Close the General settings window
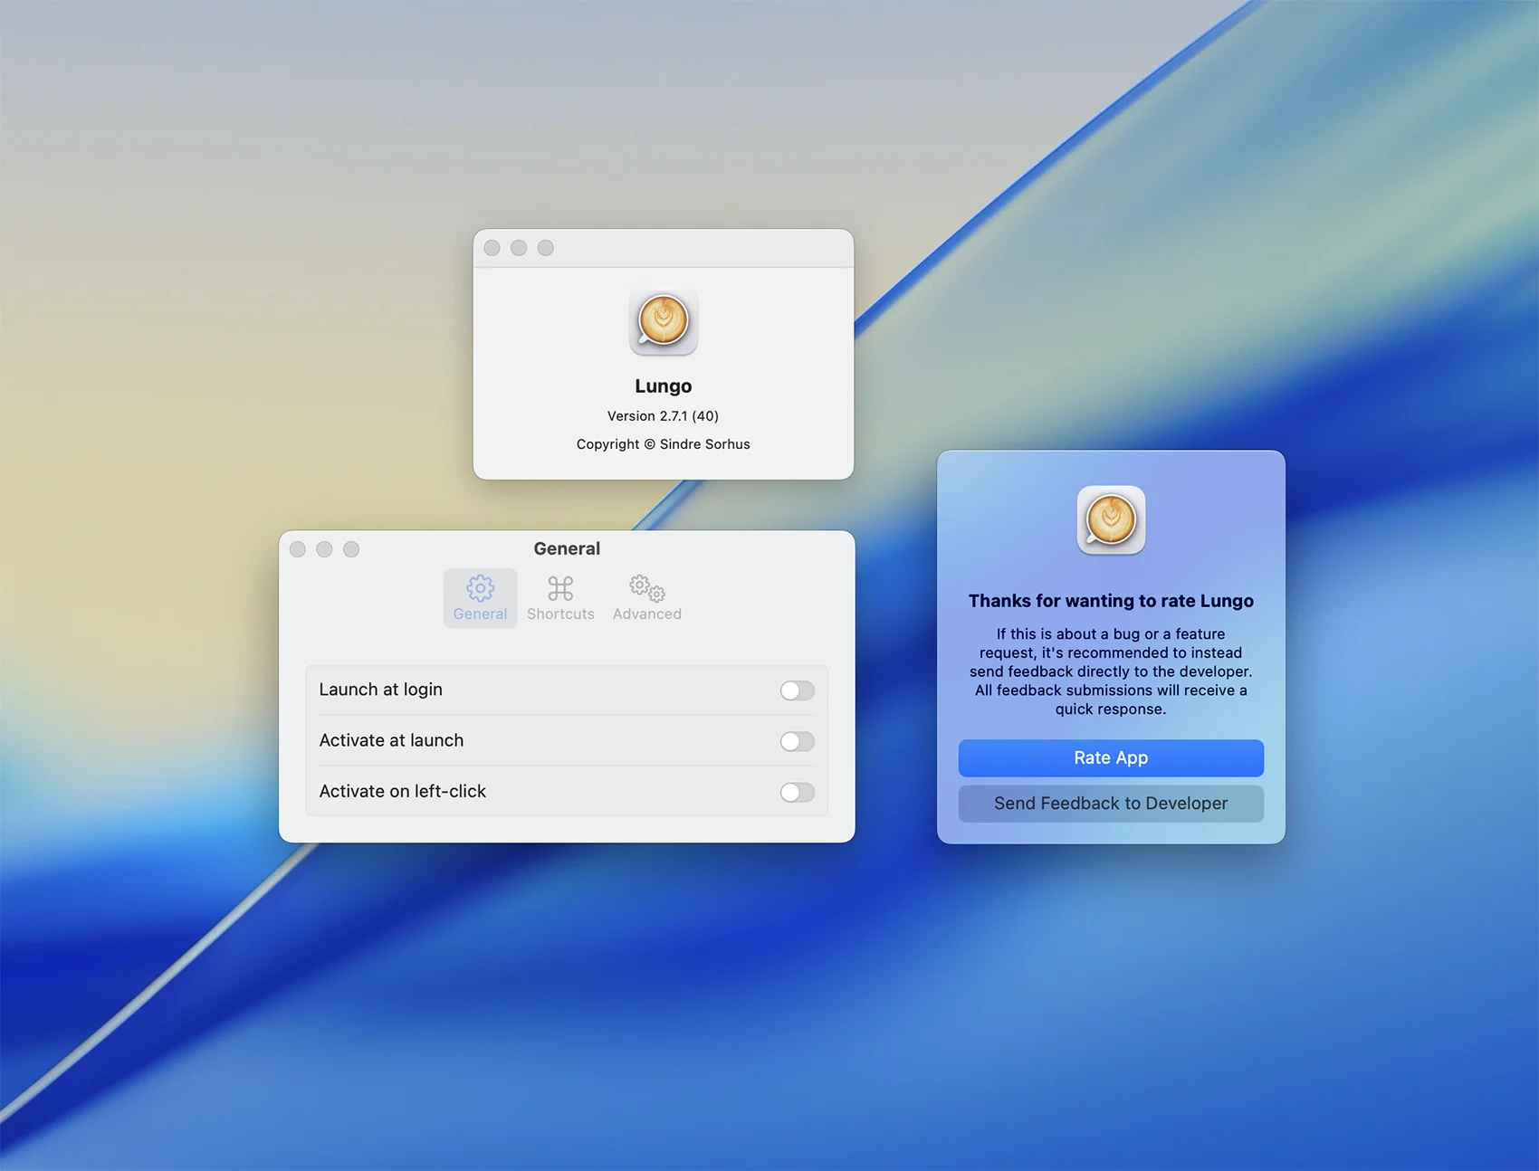1539x1171 pixels. [x=298, y=549]
